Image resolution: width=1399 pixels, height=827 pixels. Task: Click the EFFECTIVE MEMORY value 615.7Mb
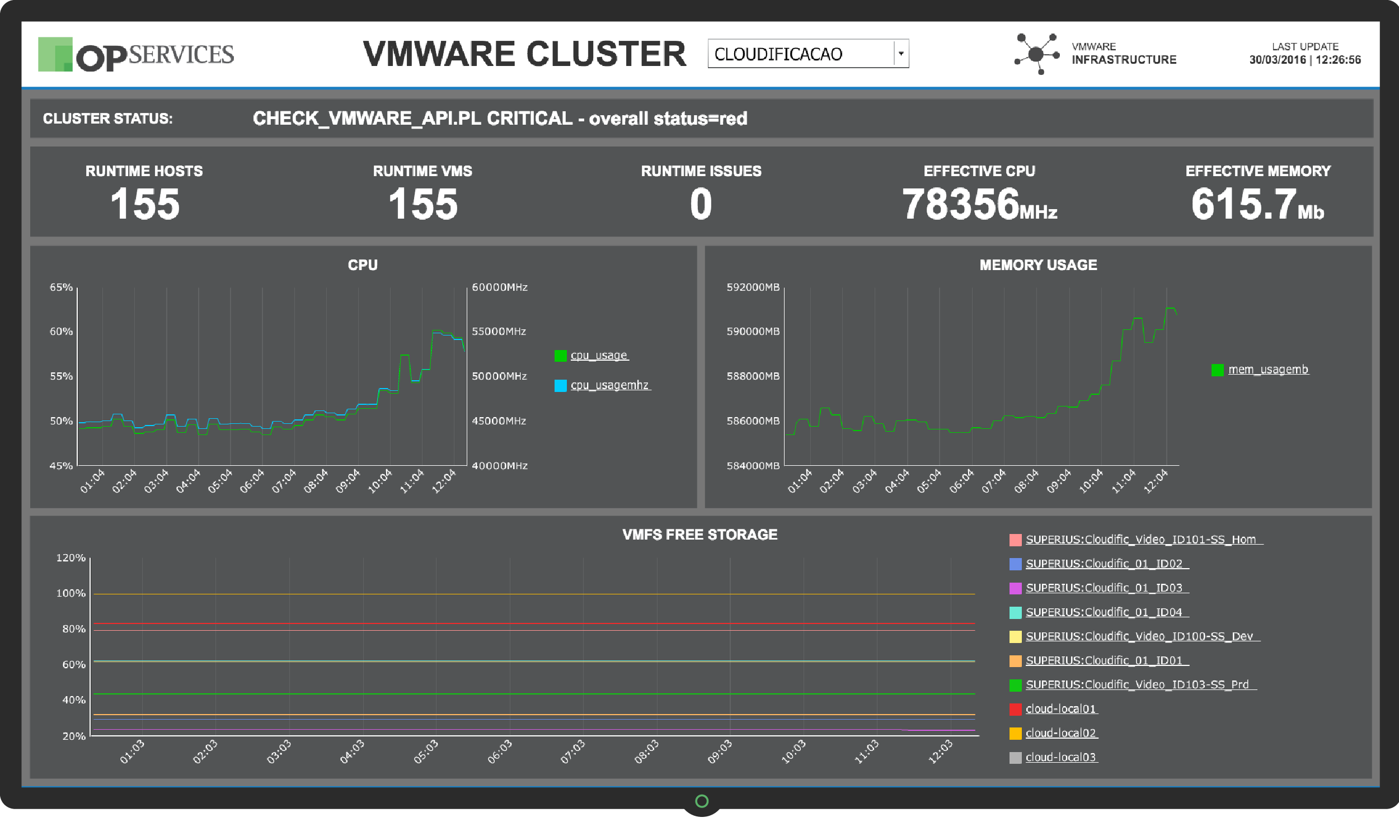tap(1257, 204)
